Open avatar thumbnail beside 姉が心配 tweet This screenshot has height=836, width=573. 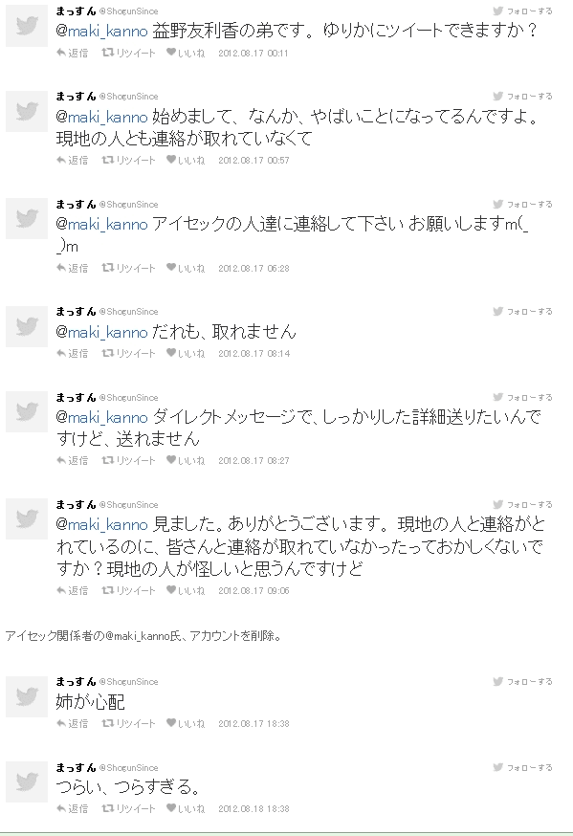coord(27,696)
